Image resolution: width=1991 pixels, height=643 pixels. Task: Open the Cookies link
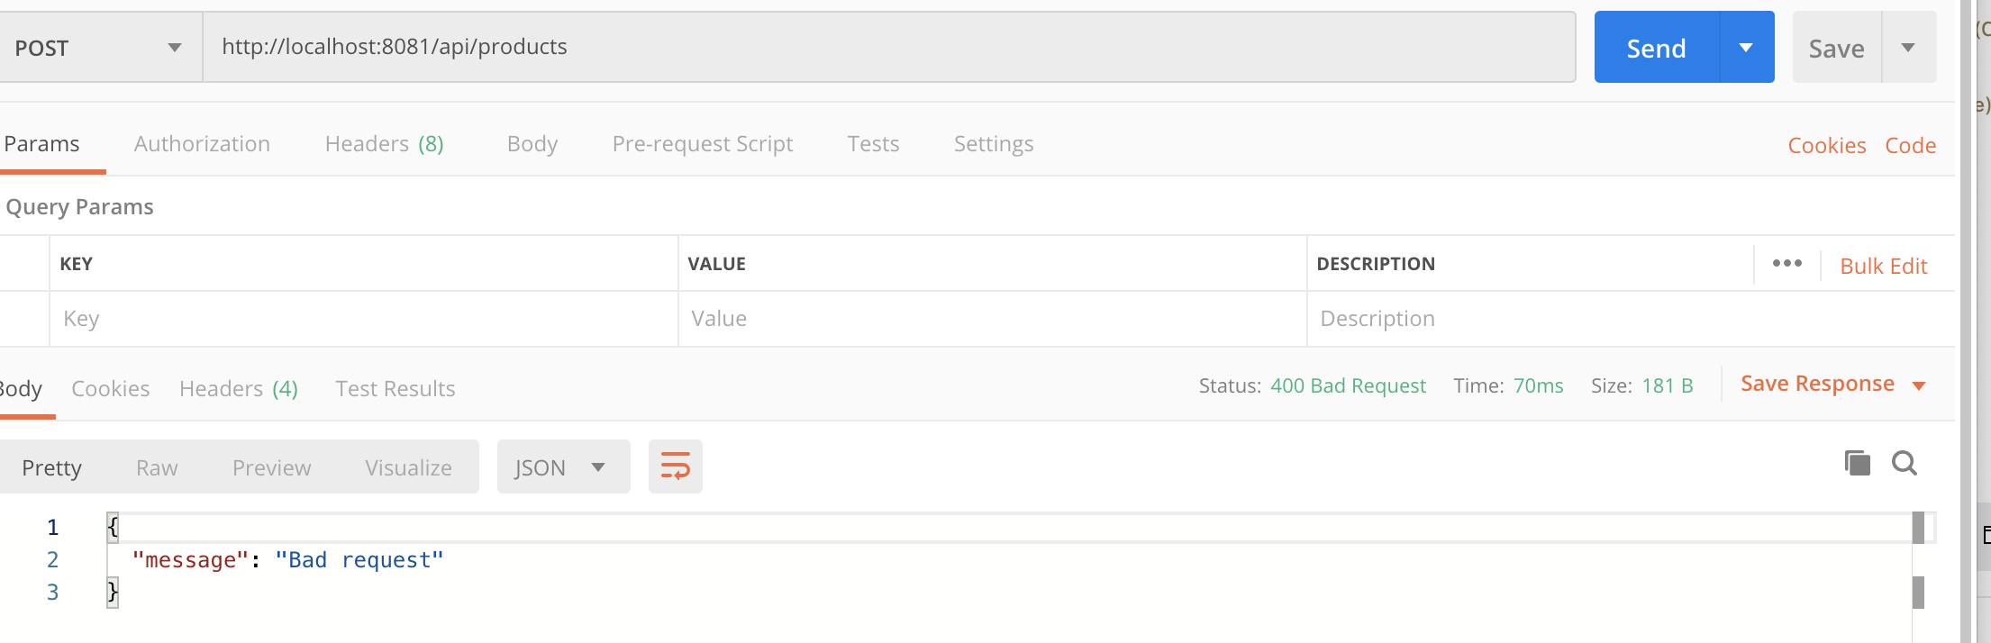point(1826,146)
